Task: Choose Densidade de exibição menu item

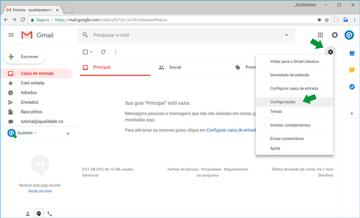Action: coord(294,75)
